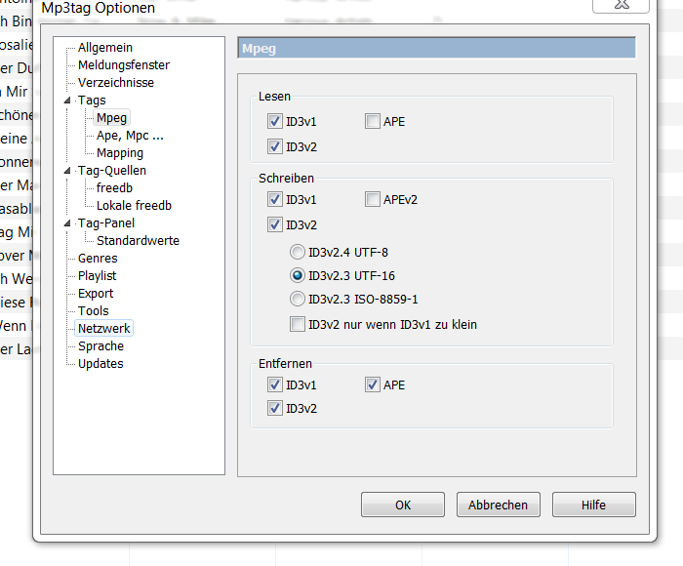Image resolution: width=683 pixels, height=566 pixels.
Task: Open the Mapping settings page
Action: (120, 153)
